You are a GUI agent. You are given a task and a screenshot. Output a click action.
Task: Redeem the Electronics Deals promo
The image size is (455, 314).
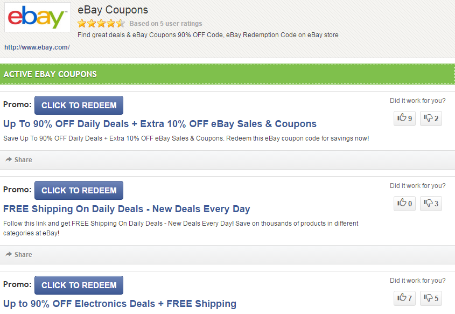[x=79, y=285]
